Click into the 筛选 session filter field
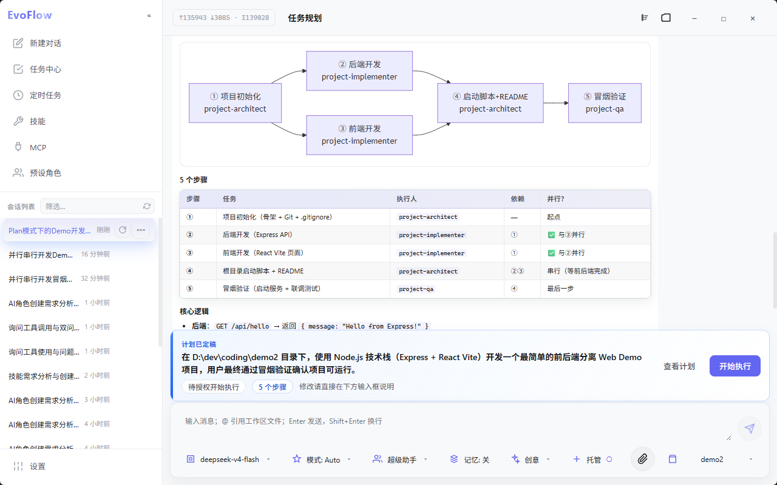The width and height of the screenshot is (777, 485). (x=91, y=206)
